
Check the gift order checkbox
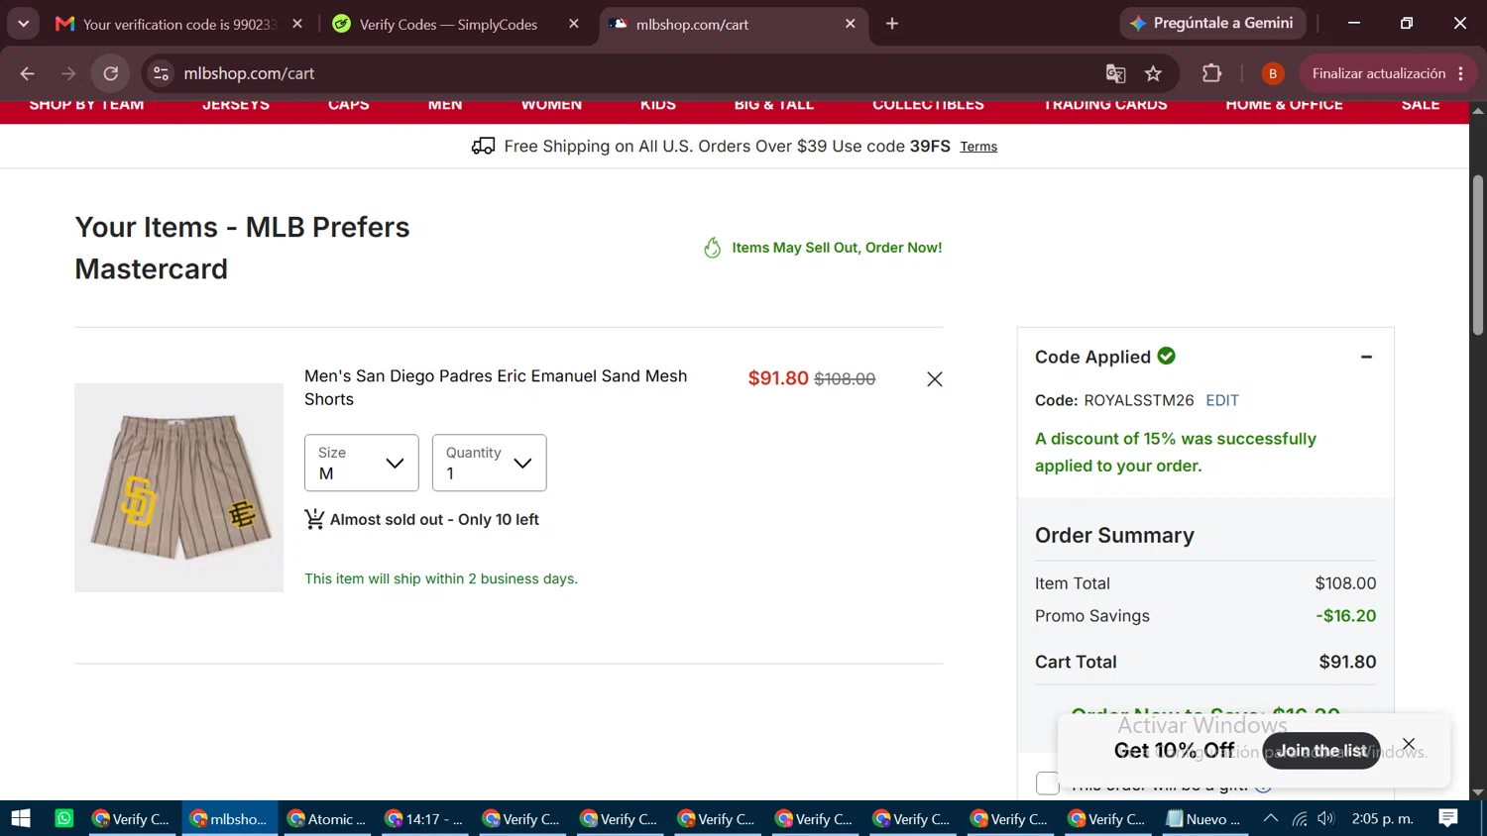click(1047, 784)
